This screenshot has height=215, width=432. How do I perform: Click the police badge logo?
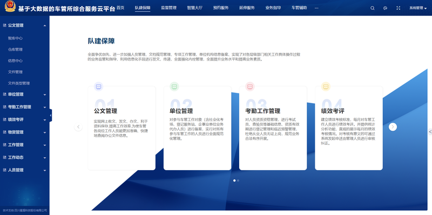pos(10,6)
